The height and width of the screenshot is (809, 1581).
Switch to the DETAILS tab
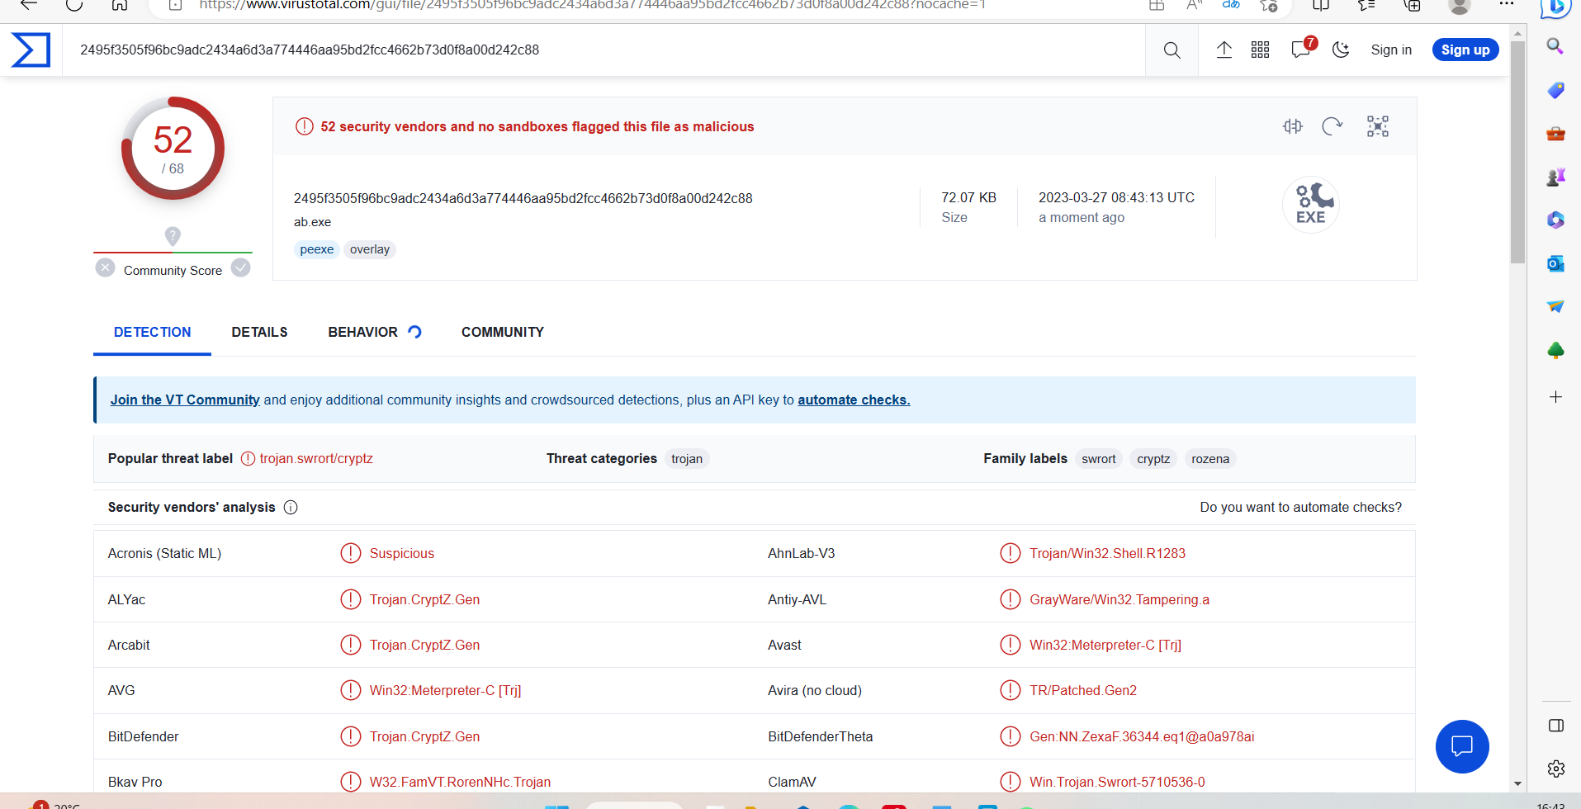(260, 332)
